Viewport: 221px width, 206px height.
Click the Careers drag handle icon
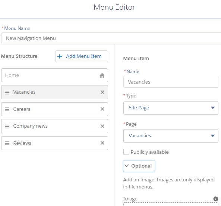tap(7, 109)
